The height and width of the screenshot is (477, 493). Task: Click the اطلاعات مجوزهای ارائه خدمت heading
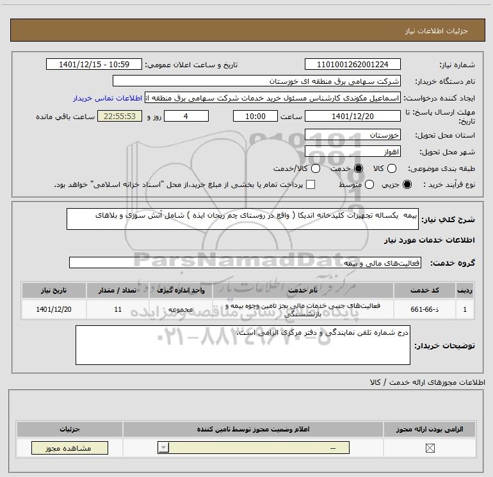pos(427,382)
